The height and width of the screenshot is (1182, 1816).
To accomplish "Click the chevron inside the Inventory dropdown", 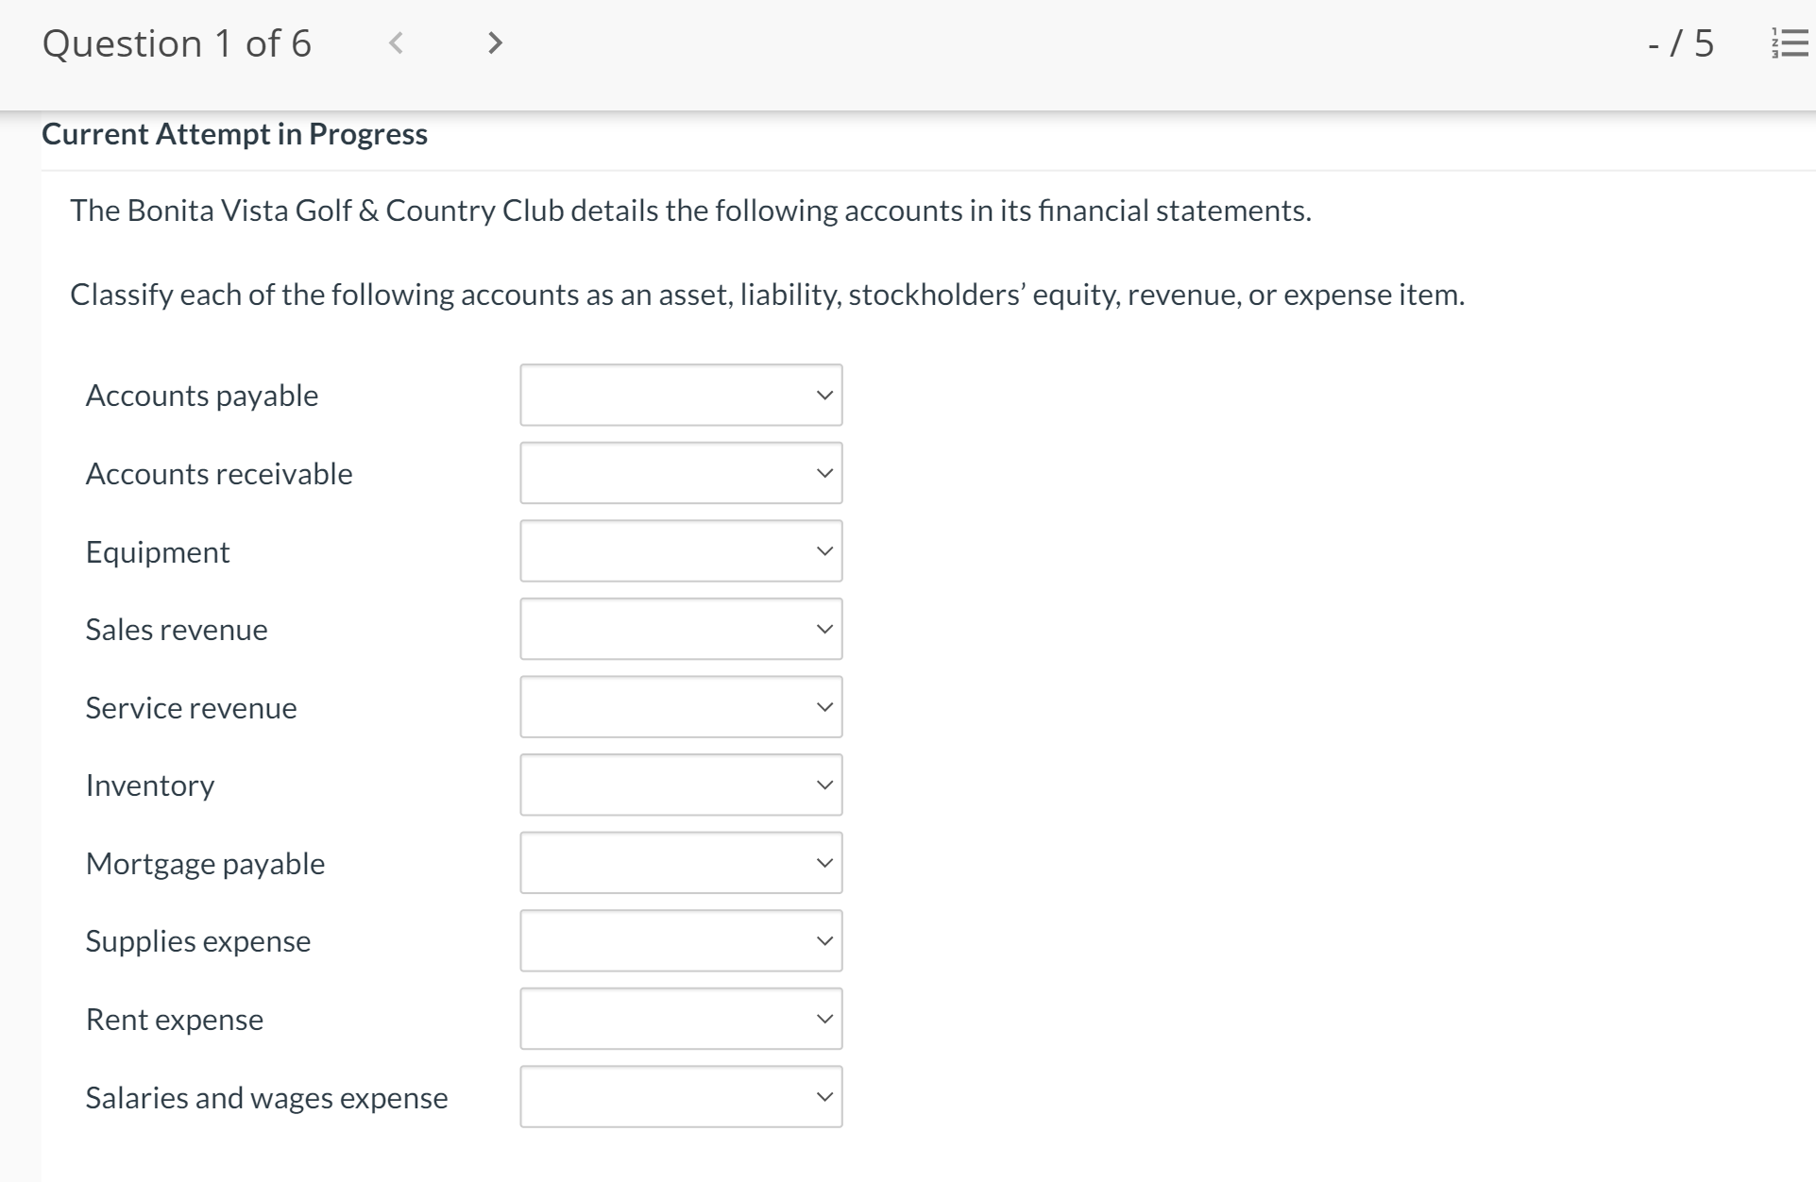I will (x=823, y=784).
